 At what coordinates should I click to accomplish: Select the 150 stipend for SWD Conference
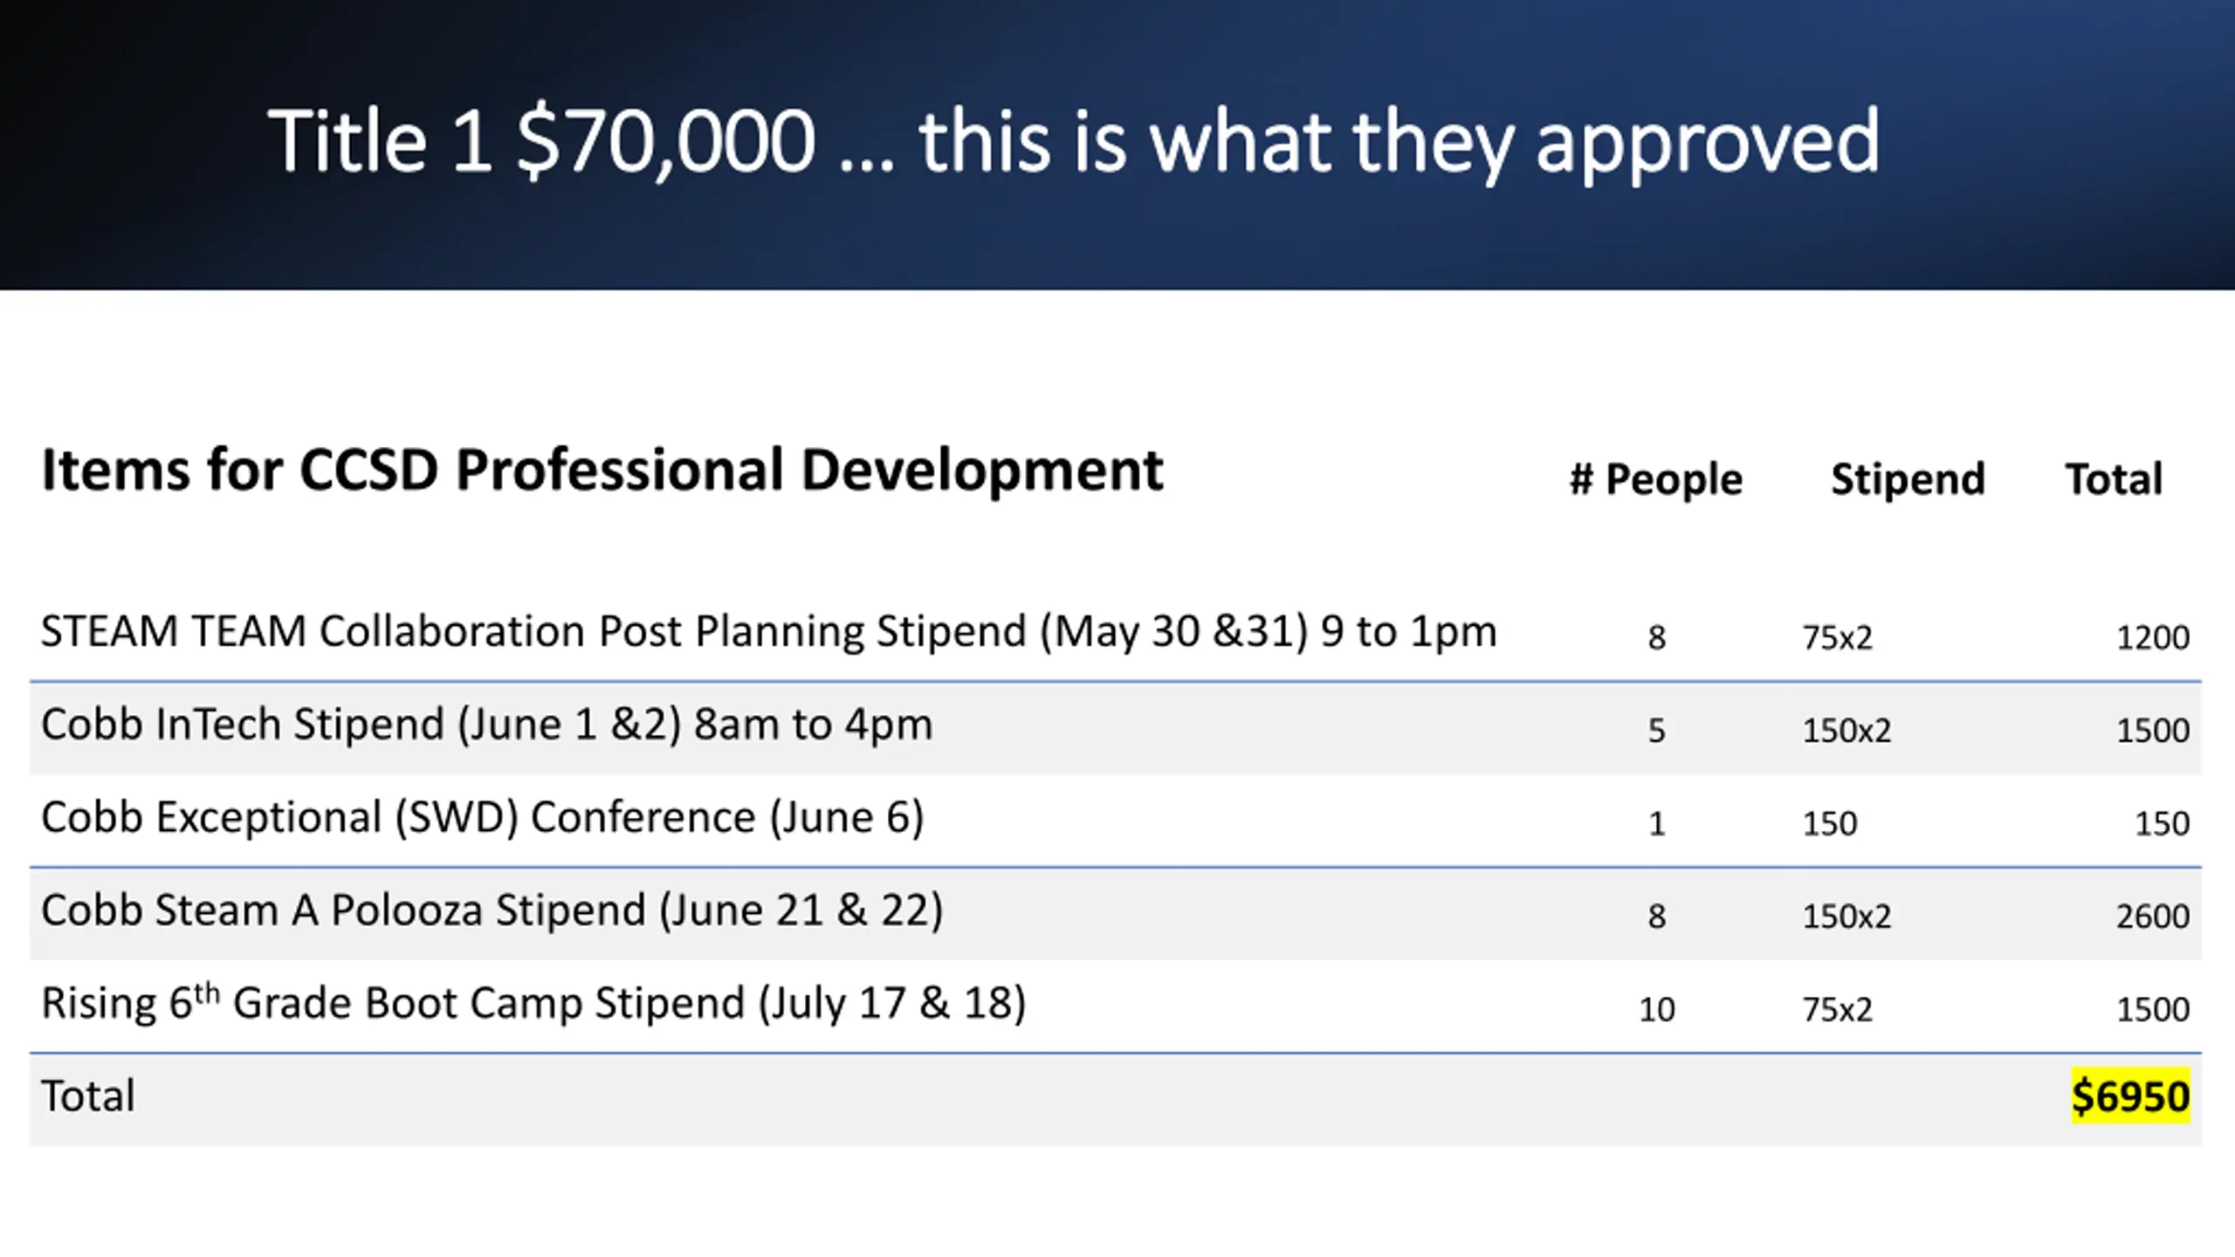[x=1830, y=824]
